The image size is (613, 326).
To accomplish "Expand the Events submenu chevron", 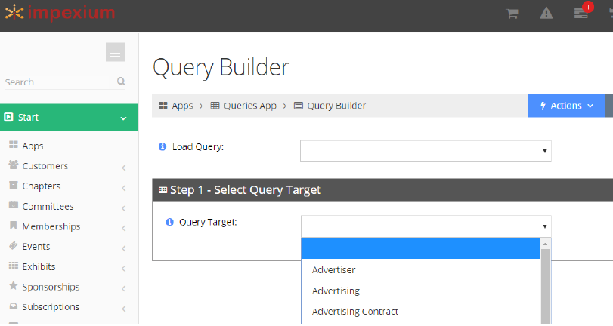I will coord(123,248).
